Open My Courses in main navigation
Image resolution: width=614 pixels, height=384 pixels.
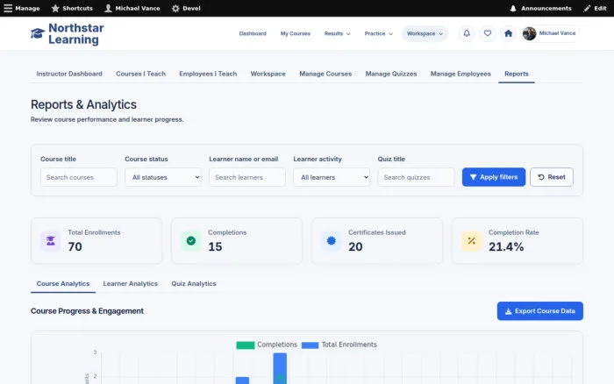point(296,33)
